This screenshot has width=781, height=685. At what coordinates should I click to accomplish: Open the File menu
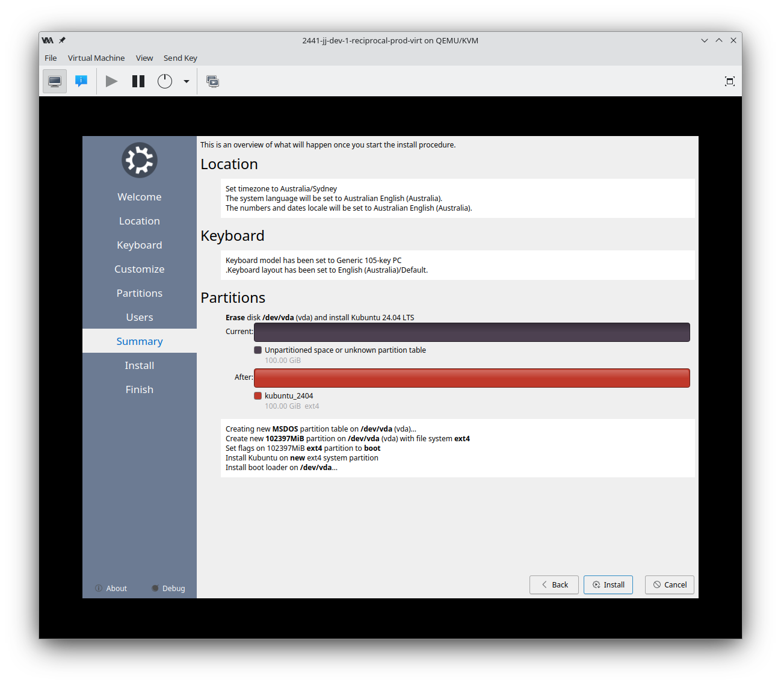click(x=51, y=58)
